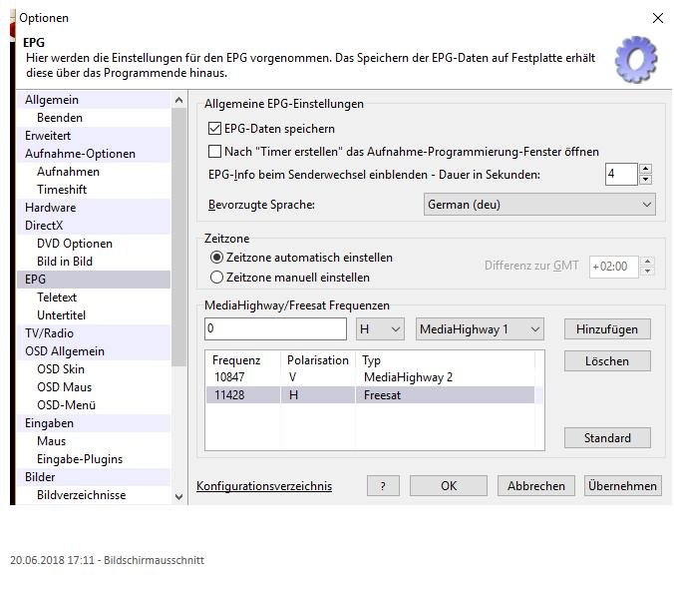The image size is (674, 594).
Task: Open the Konfigurationsverzeichnis link
Action: (x=264, y=486)
